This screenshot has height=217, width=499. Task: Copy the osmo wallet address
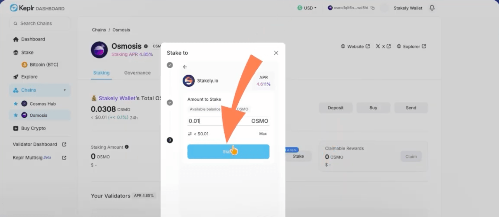tap(373, 8)
